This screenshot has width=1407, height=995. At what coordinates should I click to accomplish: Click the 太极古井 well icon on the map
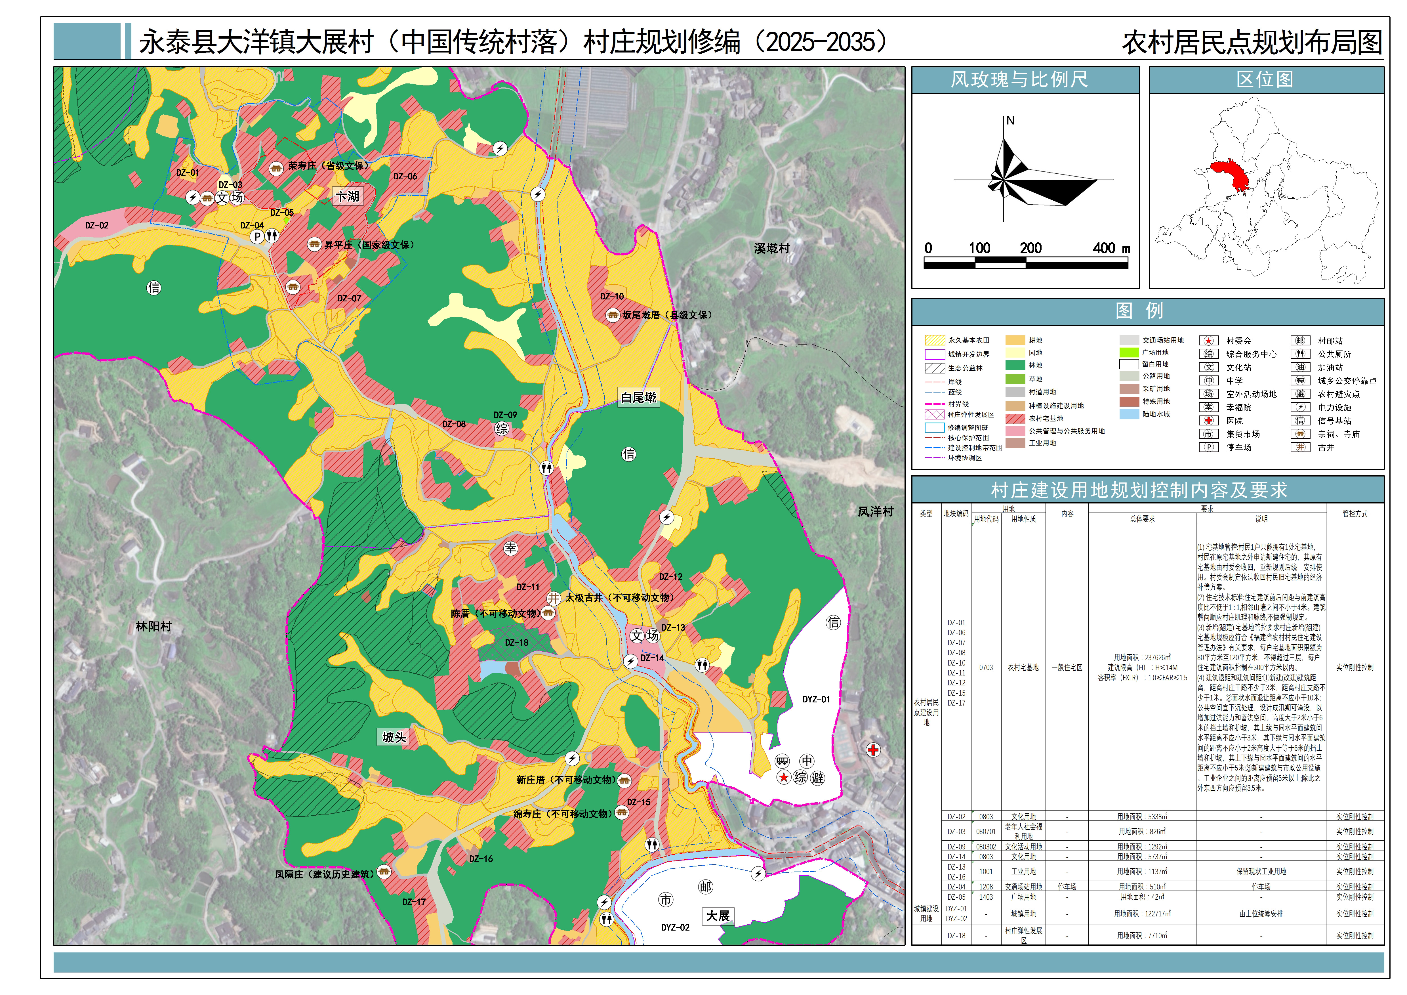click(x=553, y=598)
